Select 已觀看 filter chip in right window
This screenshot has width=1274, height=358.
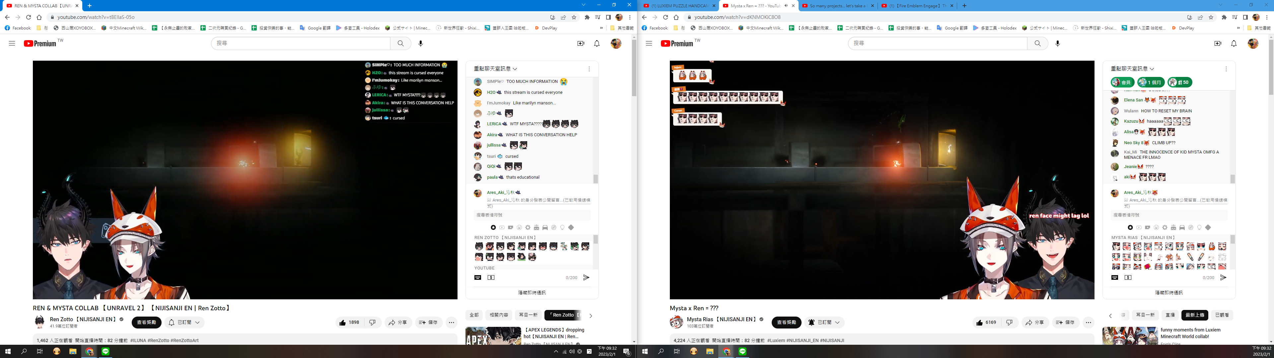1221,315
